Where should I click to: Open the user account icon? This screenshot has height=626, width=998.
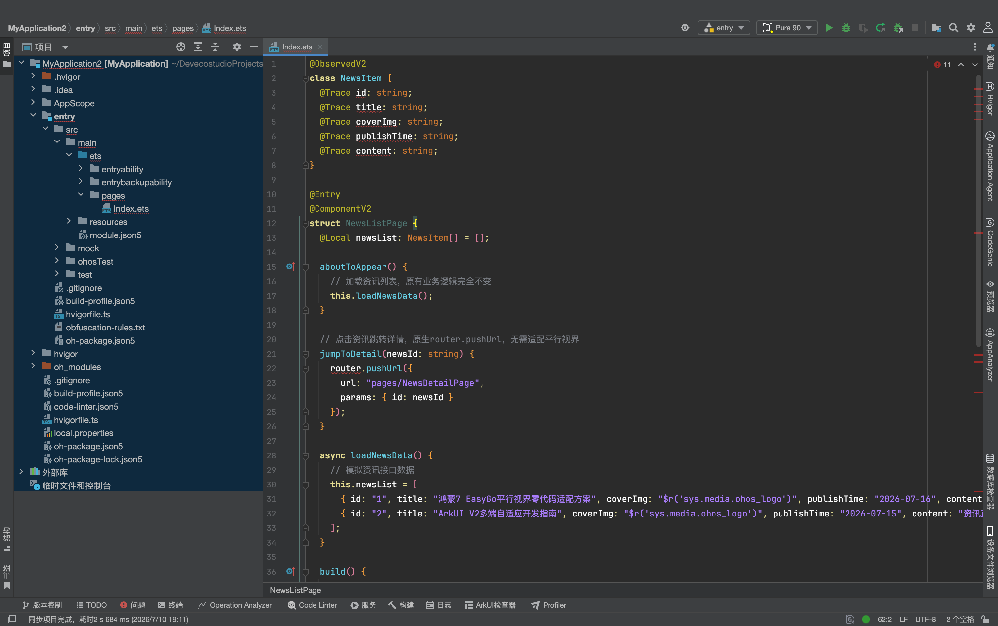pyautogui.click(x=988, y=28)
